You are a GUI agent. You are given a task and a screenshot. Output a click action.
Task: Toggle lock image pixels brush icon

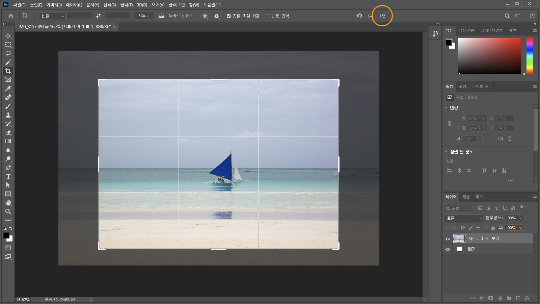pos(470,228)
